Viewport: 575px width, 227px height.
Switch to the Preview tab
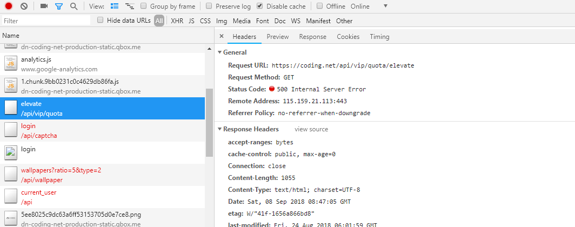[277, 37]
